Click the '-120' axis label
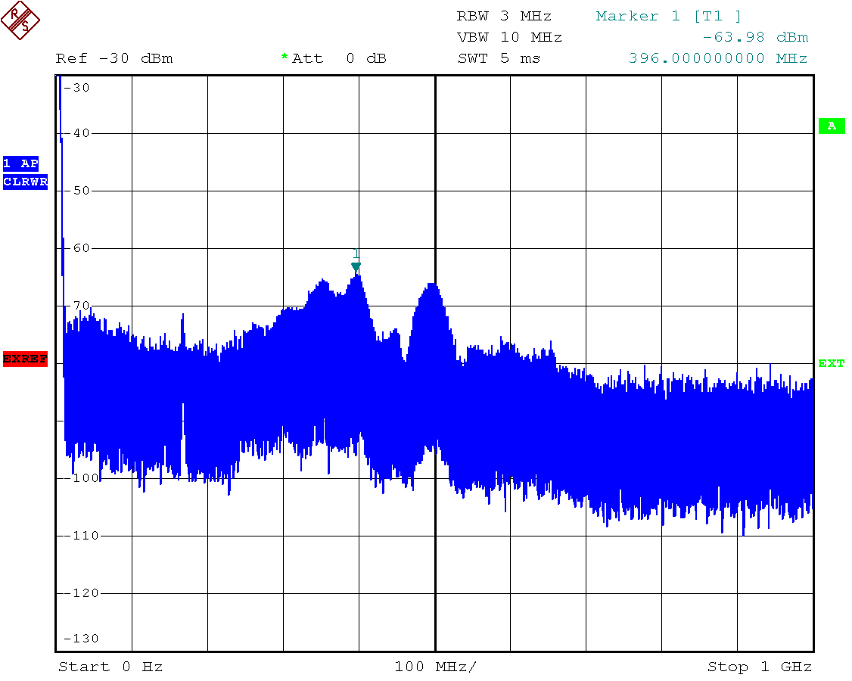This screenshot has width=852, height=681. coord(82,593)
